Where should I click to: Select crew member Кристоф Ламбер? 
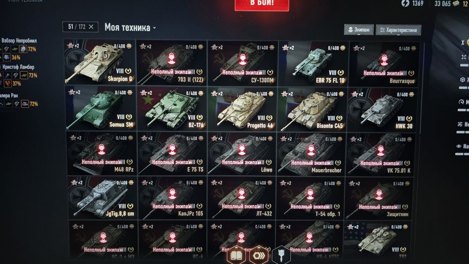pos(18,67)
